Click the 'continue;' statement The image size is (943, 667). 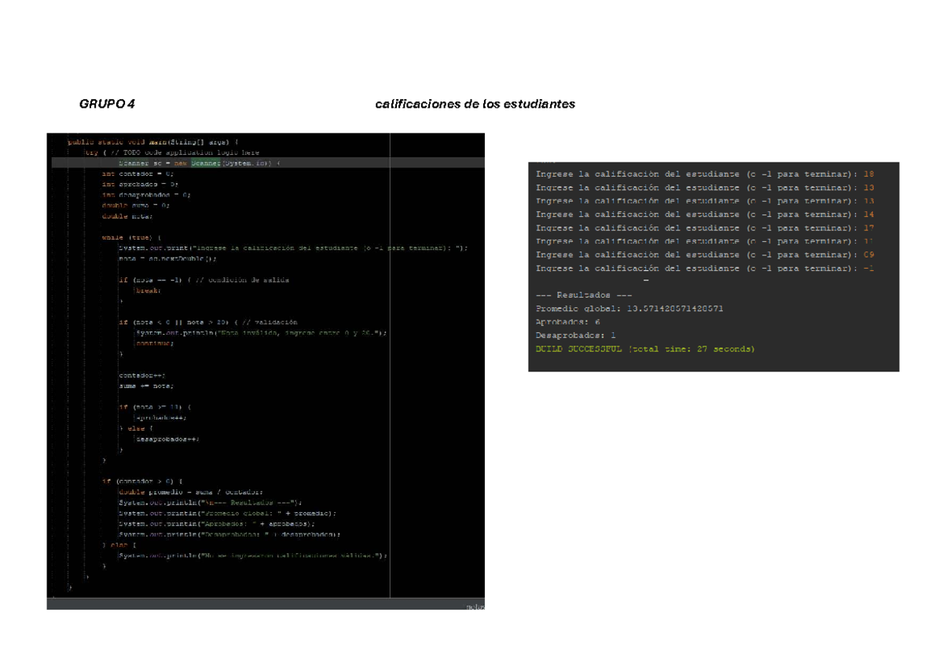pyautogui.click(x=155, y=343)
